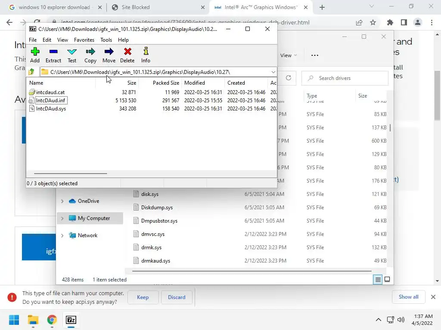
Task: Expand the OneDrive tree node
Action: pyautogui.click(x=62, y=201)
